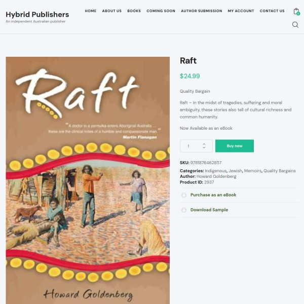Go to My Account
Image resolution: width=304 pixels, height=304 pixels.
click(x=241, y=11)
